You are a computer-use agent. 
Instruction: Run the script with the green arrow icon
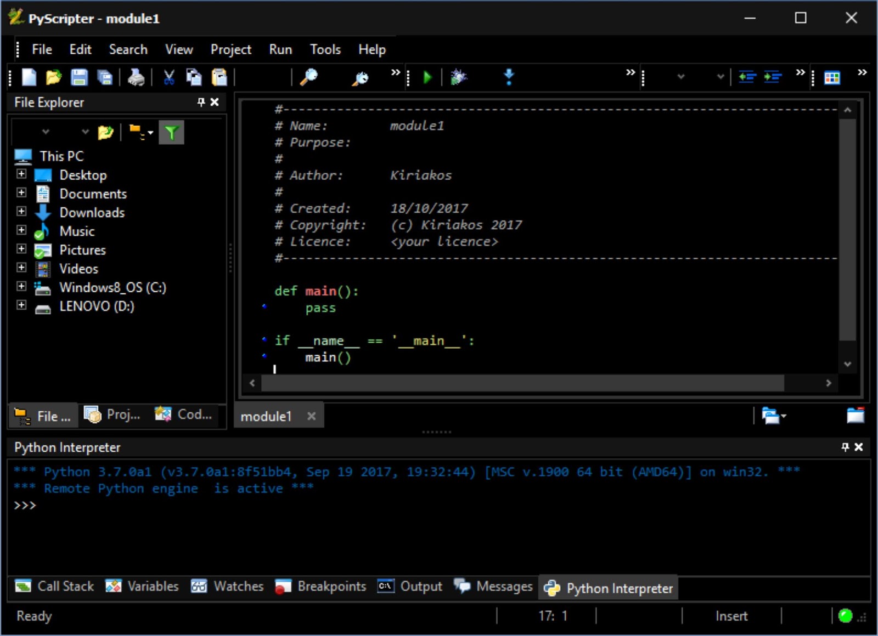pos(427,77)
